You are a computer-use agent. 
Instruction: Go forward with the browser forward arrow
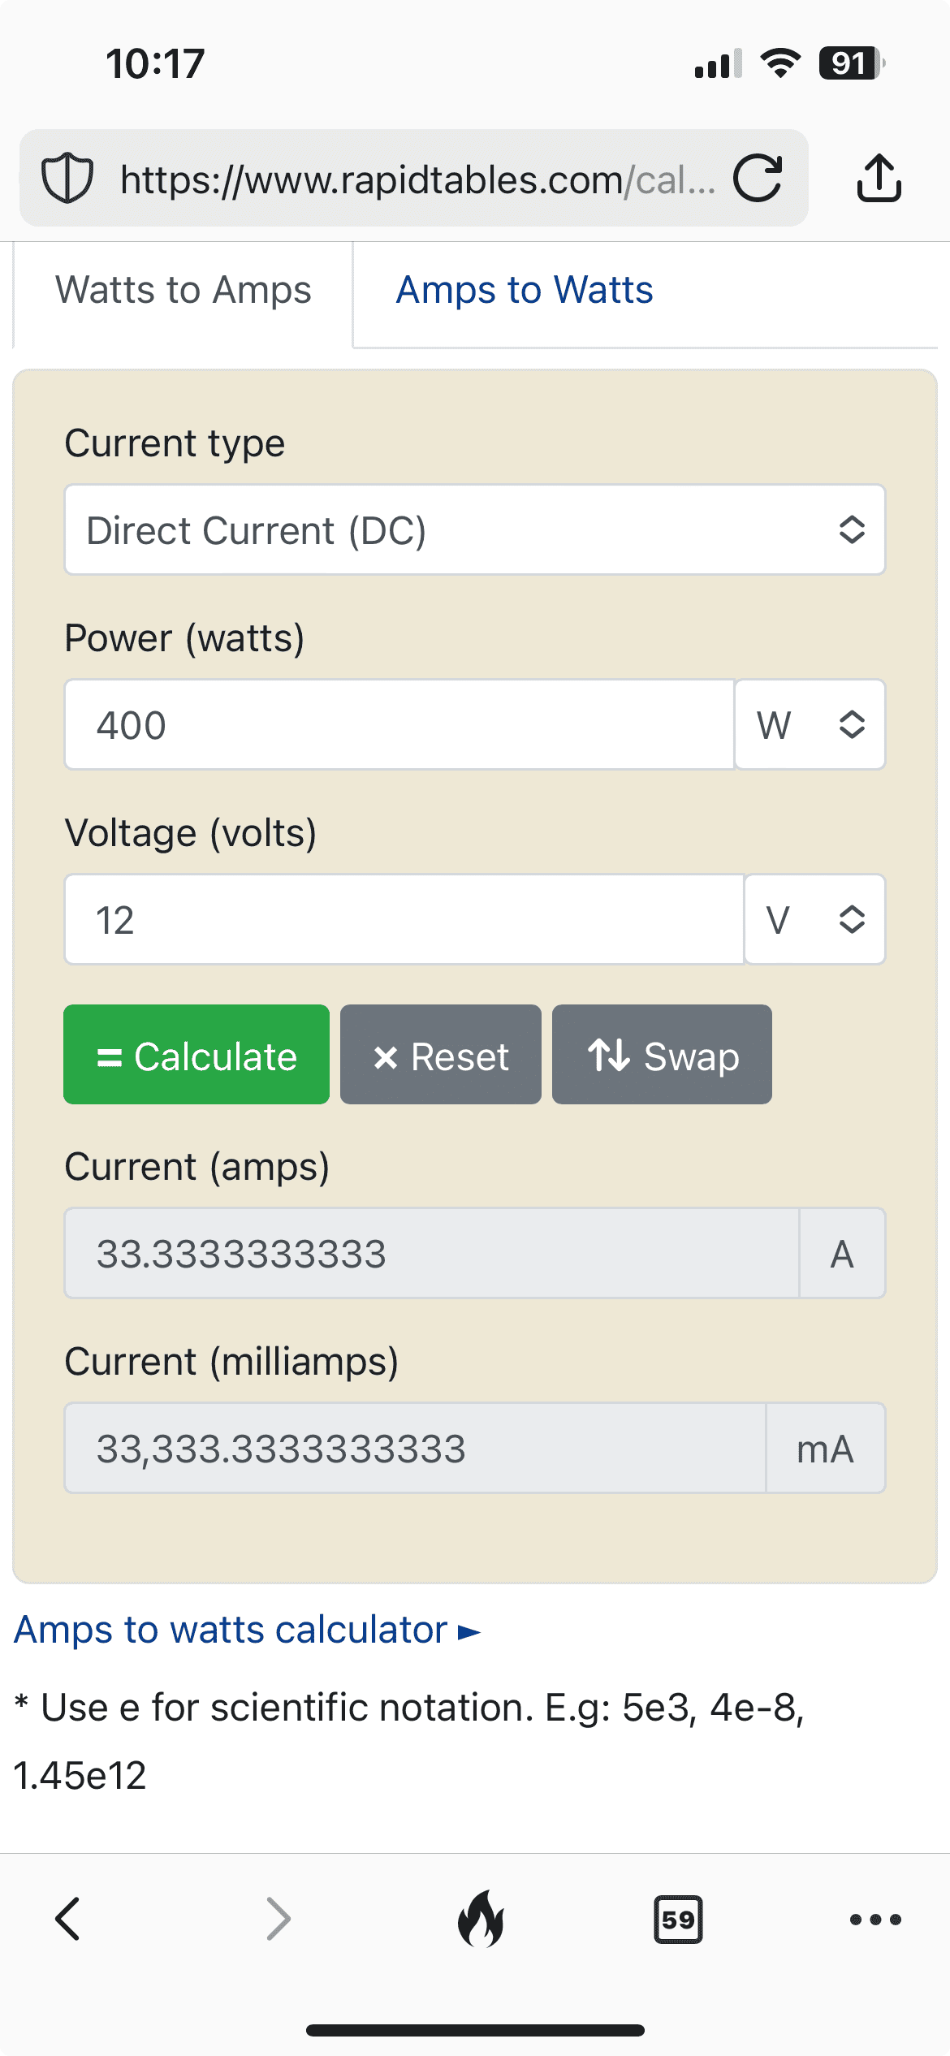279,1920
